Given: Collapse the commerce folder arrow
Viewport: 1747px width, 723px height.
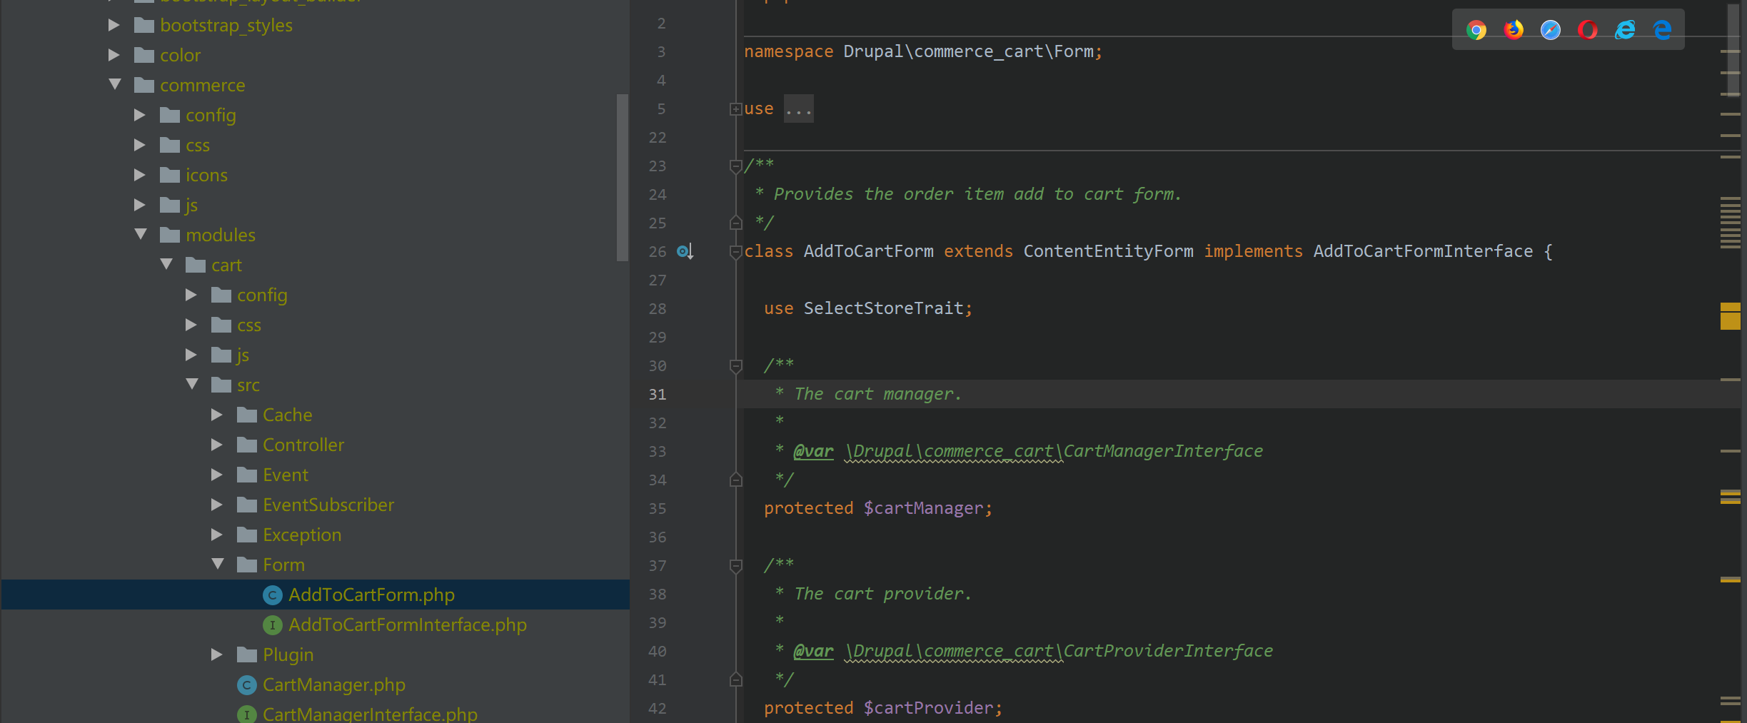Looking at the screenshot, I should pyautogui.click(x=115, y=84).
